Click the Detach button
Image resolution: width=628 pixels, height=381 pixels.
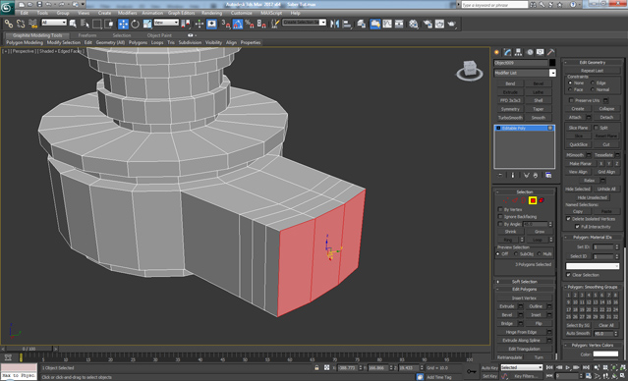(606, 117)
